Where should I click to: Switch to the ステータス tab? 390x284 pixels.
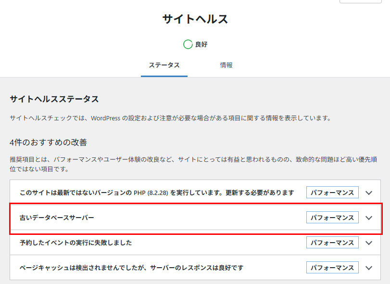[x=164, y=65]
